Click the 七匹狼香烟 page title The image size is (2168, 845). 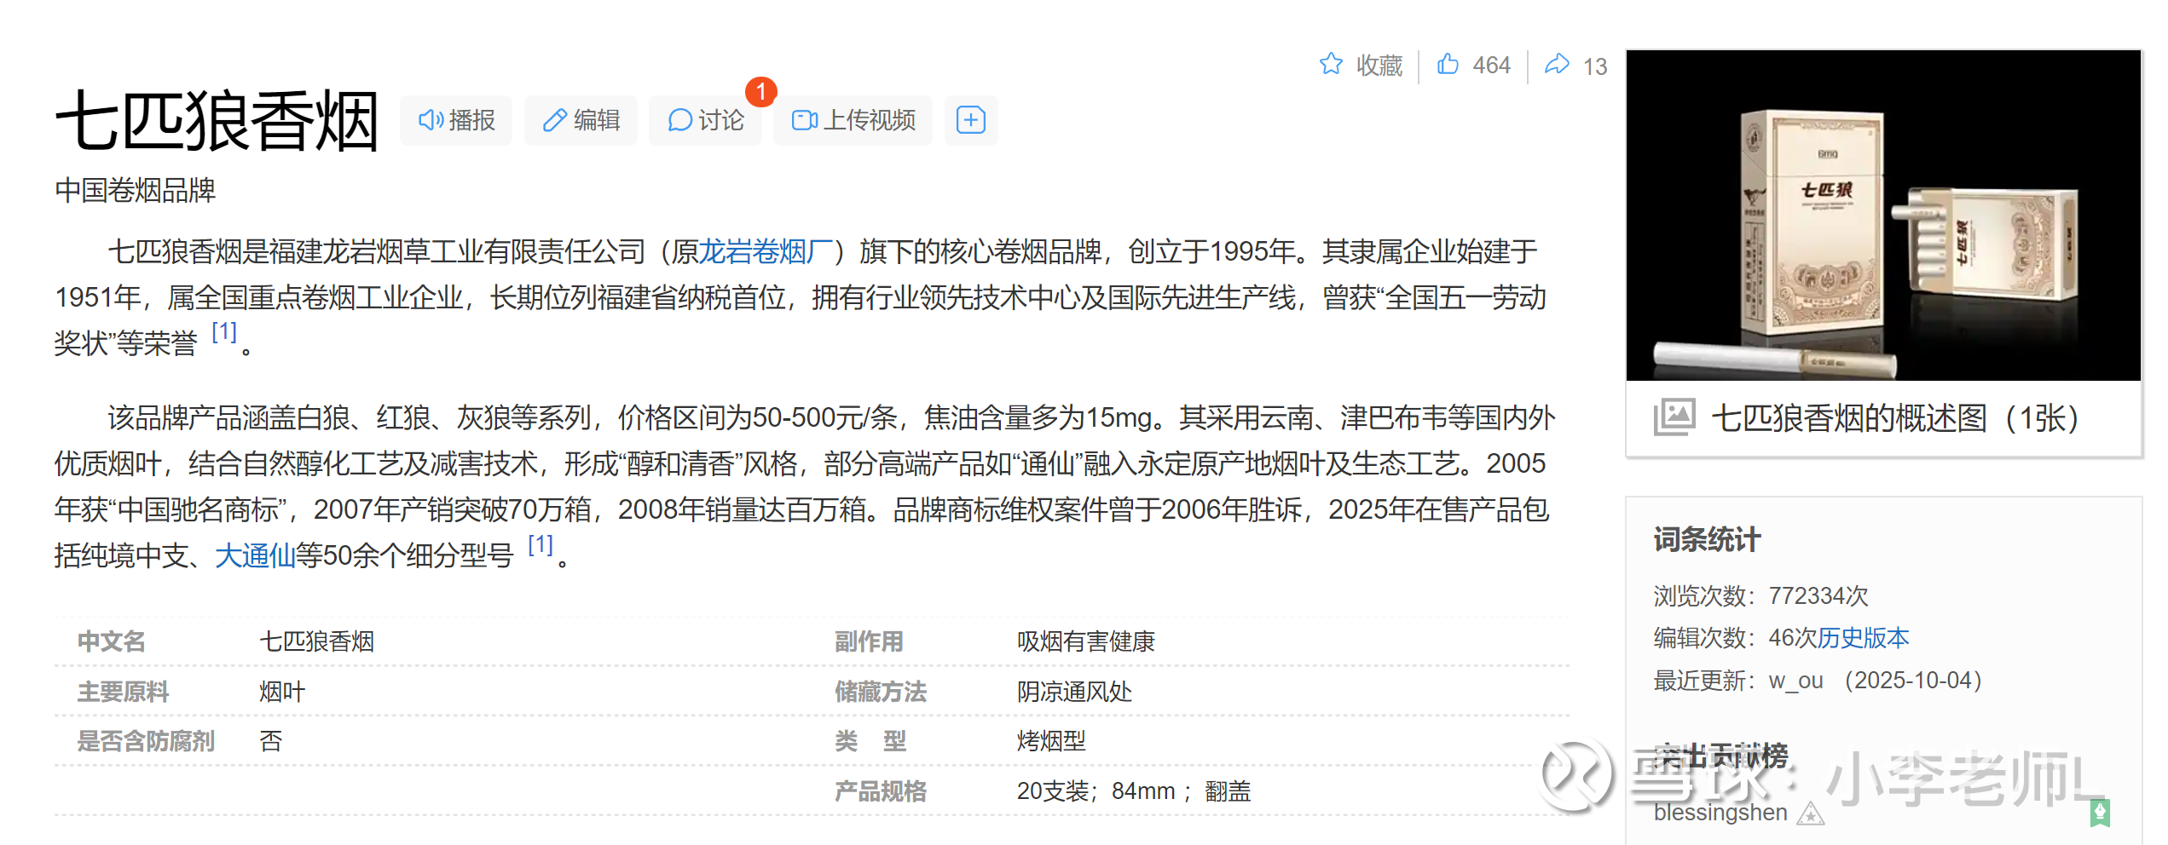[x=217, y=121]
